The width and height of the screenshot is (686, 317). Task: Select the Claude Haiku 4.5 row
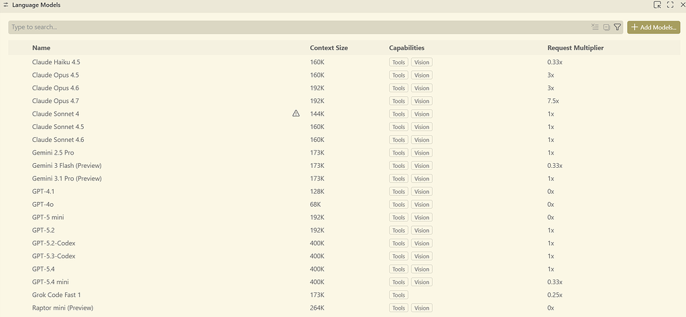(344, 62)
